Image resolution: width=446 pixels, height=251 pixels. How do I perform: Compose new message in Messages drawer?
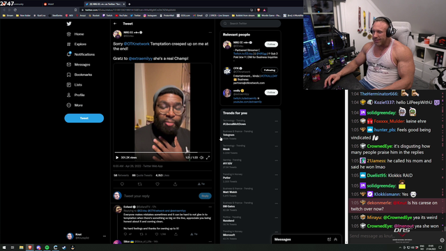pos(329,239)
